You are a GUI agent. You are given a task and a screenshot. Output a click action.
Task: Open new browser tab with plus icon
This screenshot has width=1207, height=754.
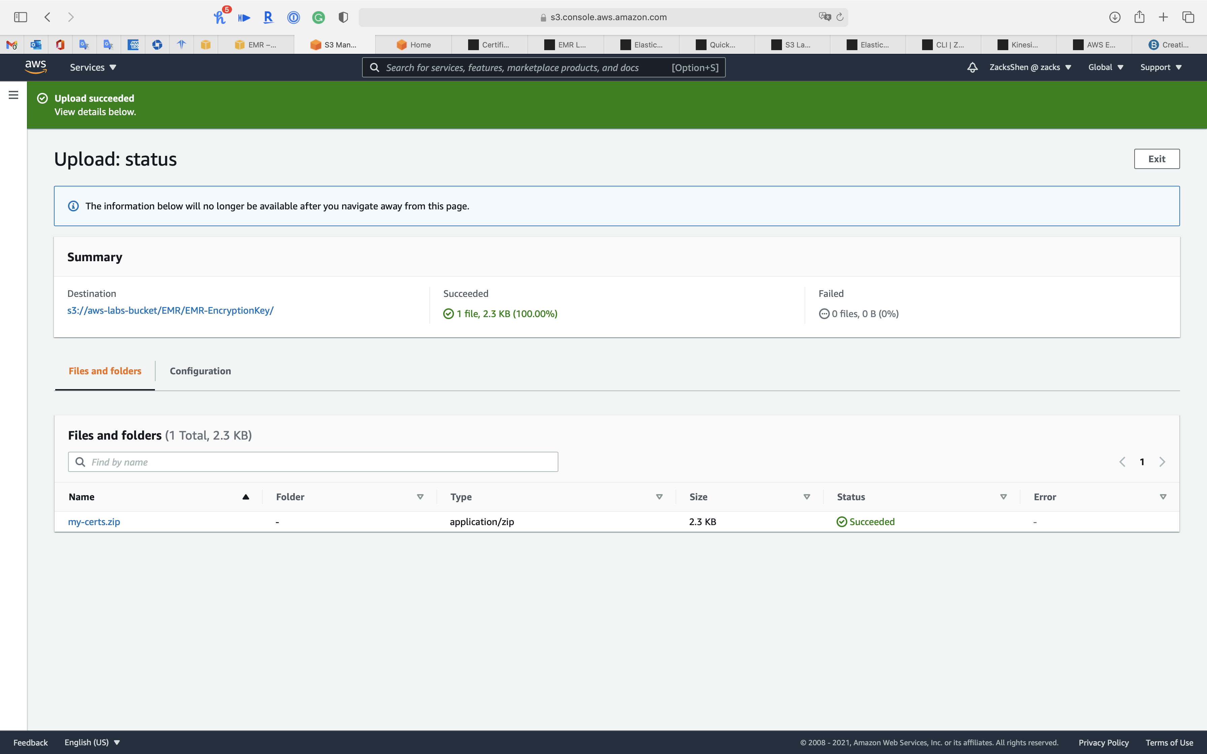[x=1163, y=17]
